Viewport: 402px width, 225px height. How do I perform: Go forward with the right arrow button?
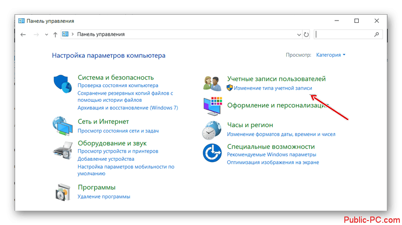[36, 34]
